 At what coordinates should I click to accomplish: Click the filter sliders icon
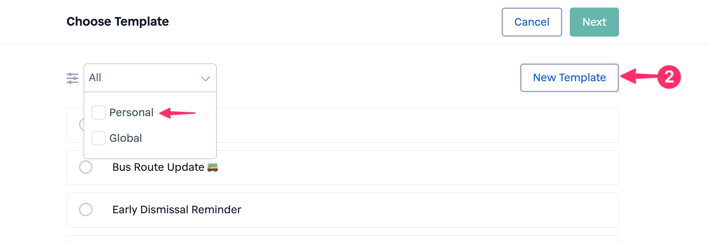(x=72, y=78)
